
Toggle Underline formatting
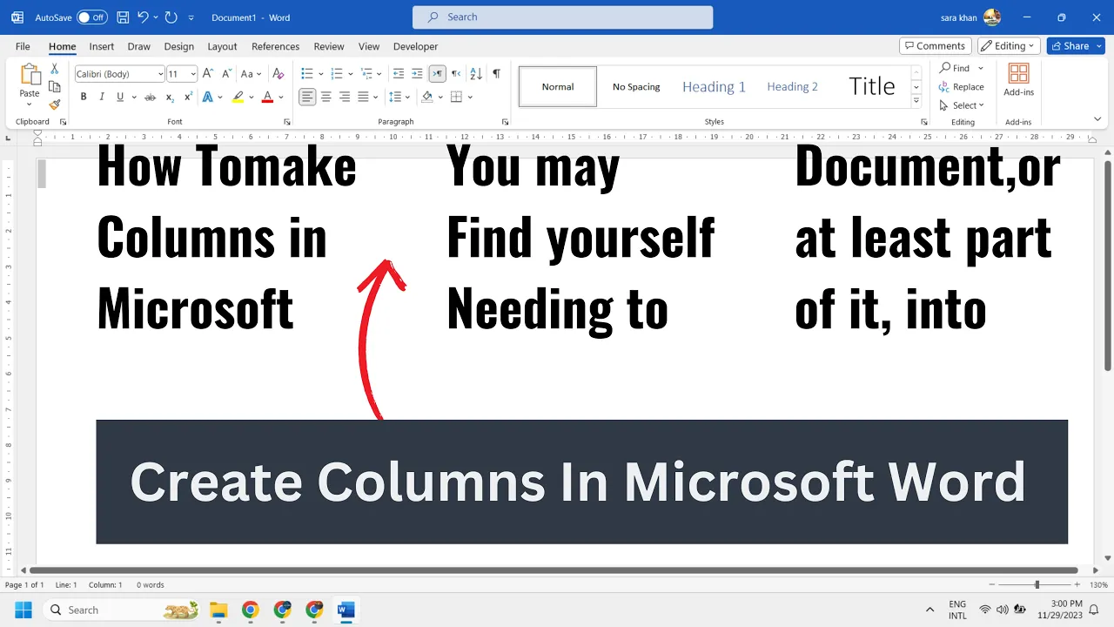pos(120,97)
